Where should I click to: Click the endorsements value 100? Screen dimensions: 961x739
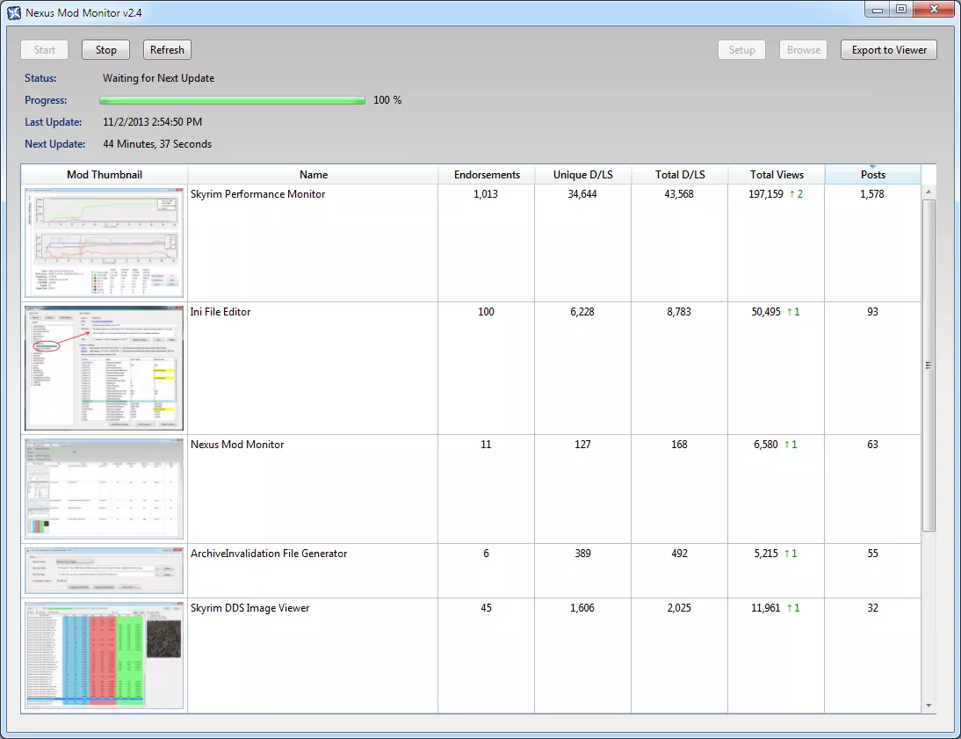(x=486, y=312)
